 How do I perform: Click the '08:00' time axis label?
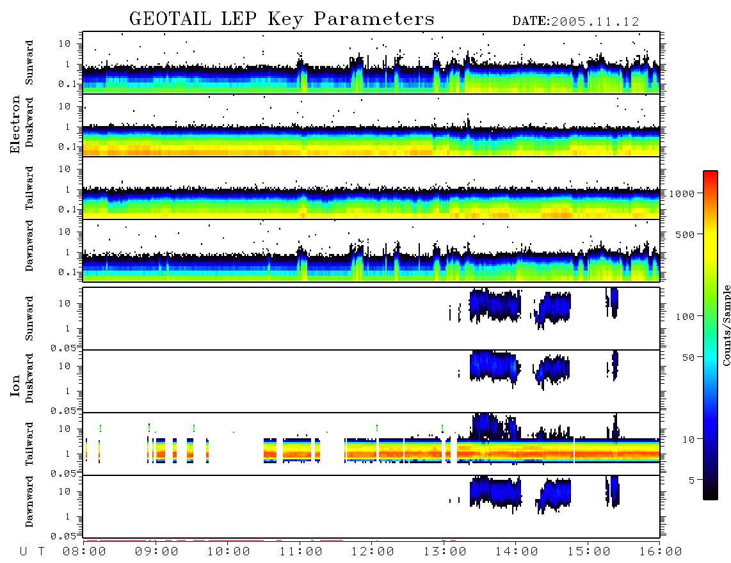[x=84, y=551]
